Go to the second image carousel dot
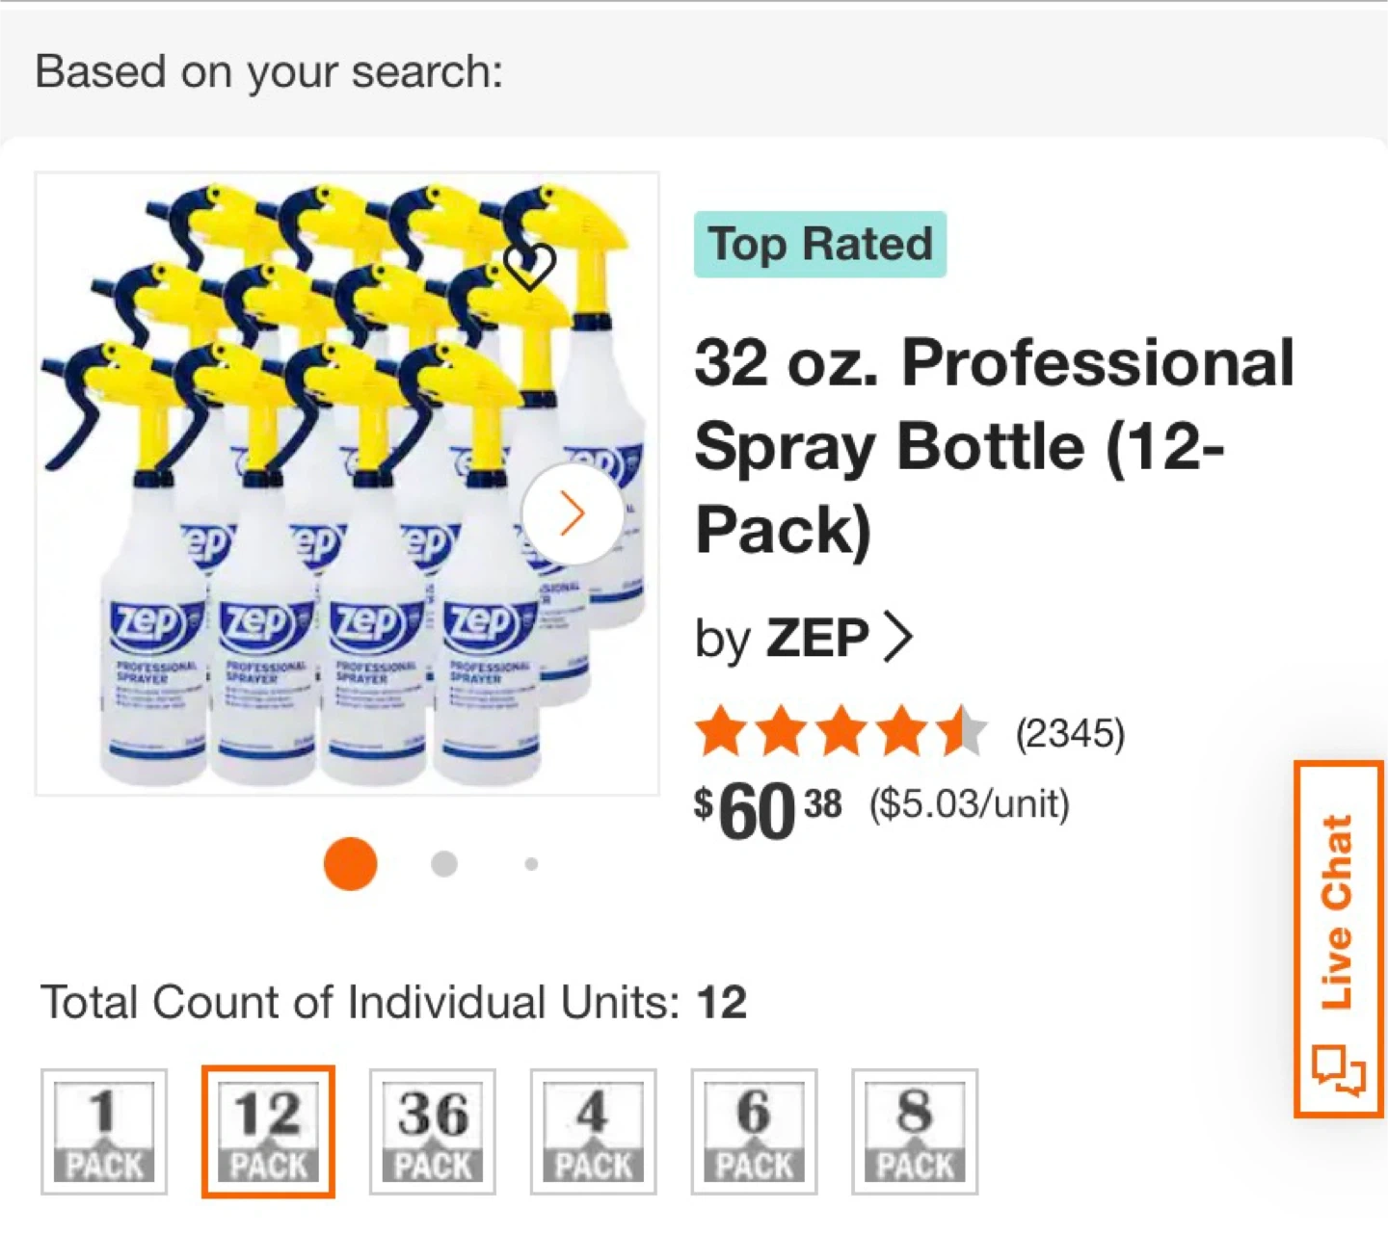Image resolution: width=1388 pixels, height=1234 pixels. (444, 863)
